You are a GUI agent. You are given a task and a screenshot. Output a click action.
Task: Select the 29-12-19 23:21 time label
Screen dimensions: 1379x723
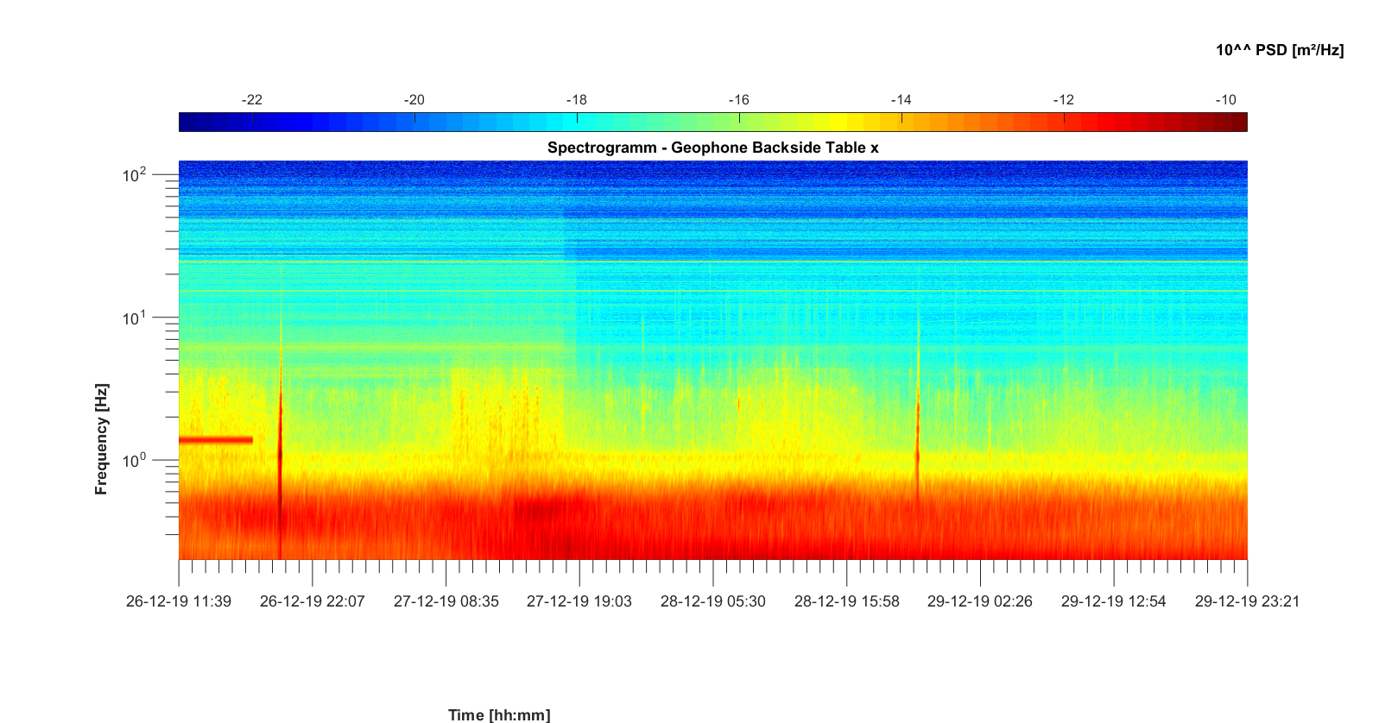1246,601
